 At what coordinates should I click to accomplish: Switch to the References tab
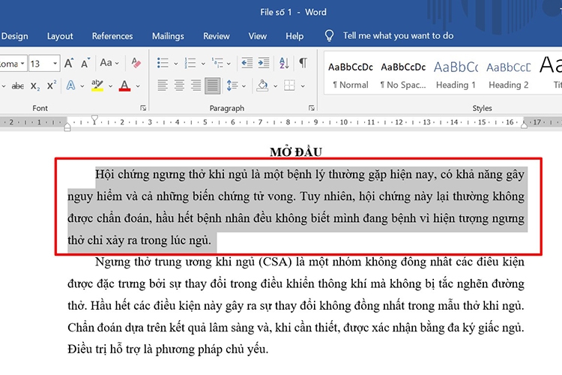click(x=112, y=36)
